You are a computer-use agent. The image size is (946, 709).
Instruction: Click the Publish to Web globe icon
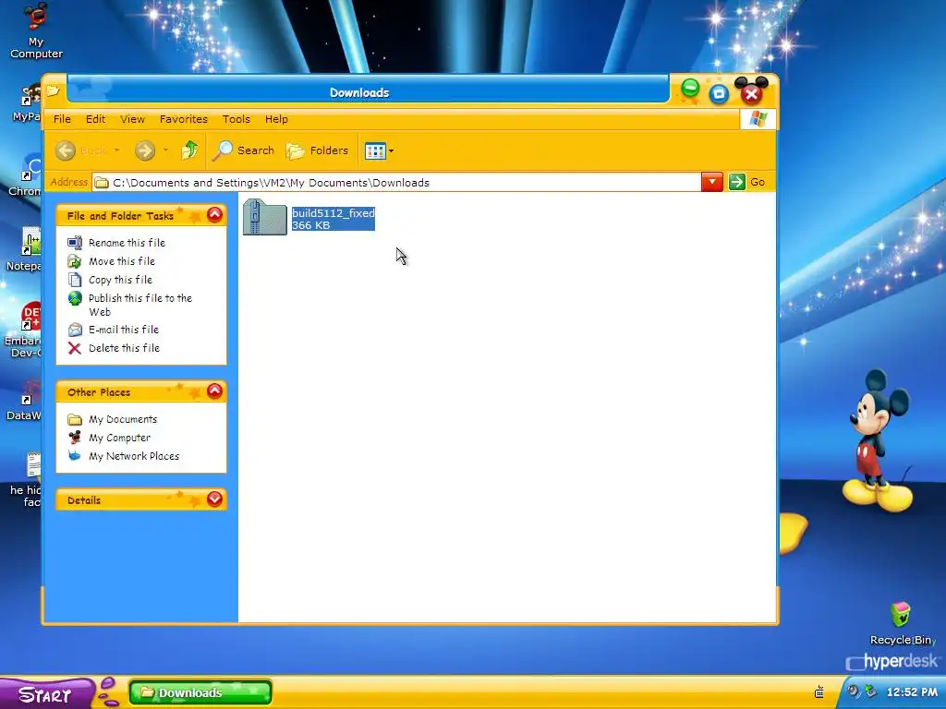tap(75, 298)
